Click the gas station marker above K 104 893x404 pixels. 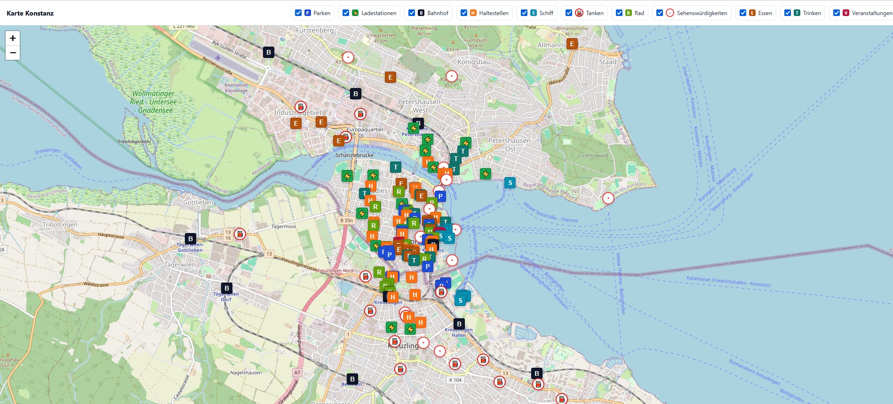pos(454,364)
